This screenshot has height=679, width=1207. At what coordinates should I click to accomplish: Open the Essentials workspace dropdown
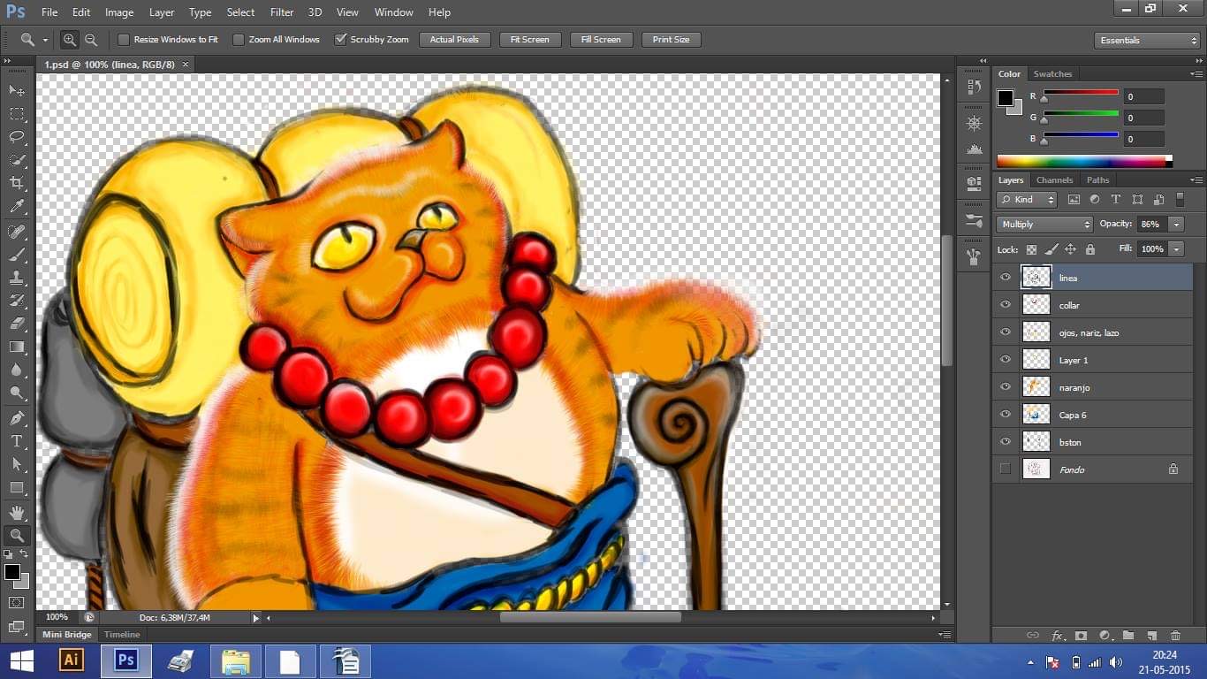1146,41
